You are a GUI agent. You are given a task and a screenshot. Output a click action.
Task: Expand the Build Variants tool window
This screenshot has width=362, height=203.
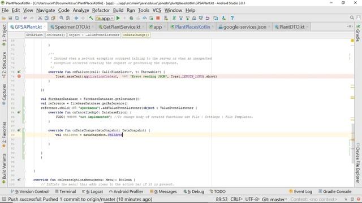4,169
